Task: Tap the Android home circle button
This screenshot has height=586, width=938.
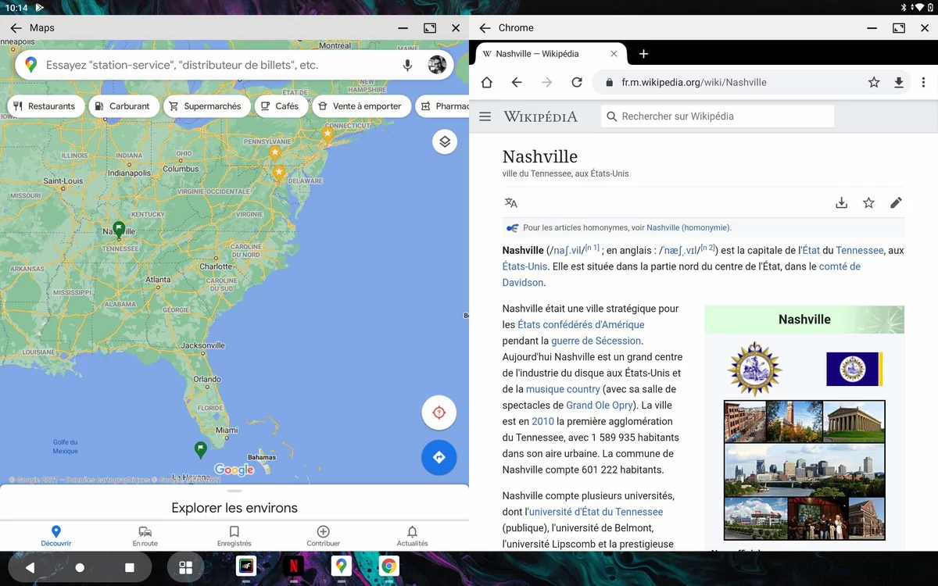Action: (80, 568)
